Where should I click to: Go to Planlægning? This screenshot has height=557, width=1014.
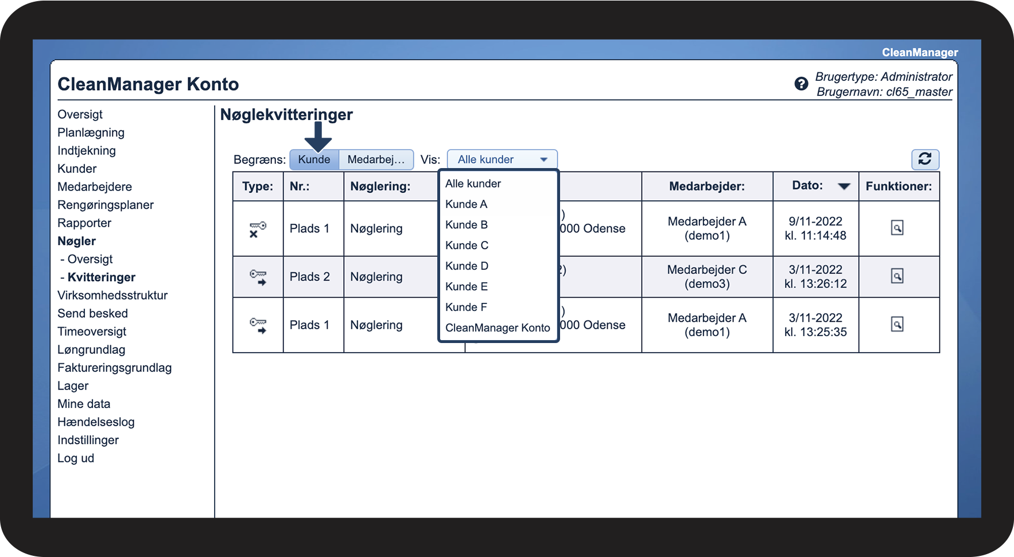tap(91, 133)
